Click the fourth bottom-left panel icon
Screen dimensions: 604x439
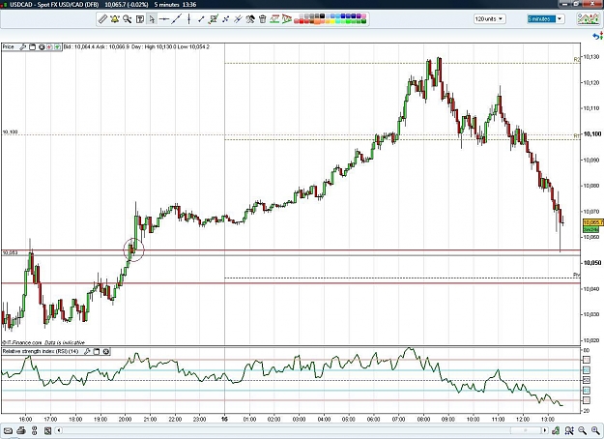[x=47, y=430]
